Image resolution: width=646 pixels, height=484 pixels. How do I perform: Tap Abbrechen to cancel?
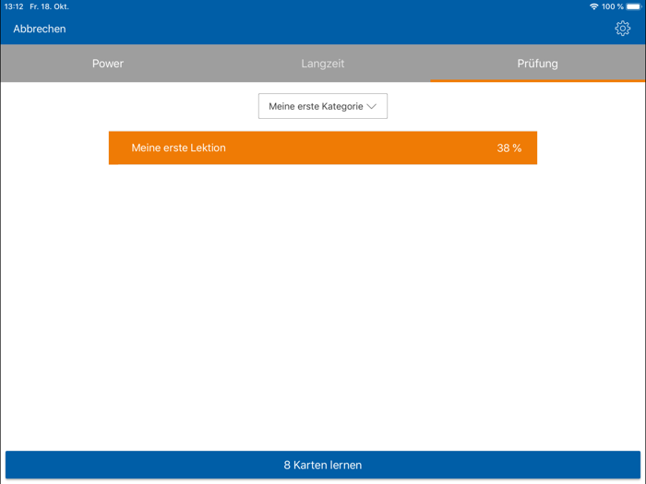point(40,29)
